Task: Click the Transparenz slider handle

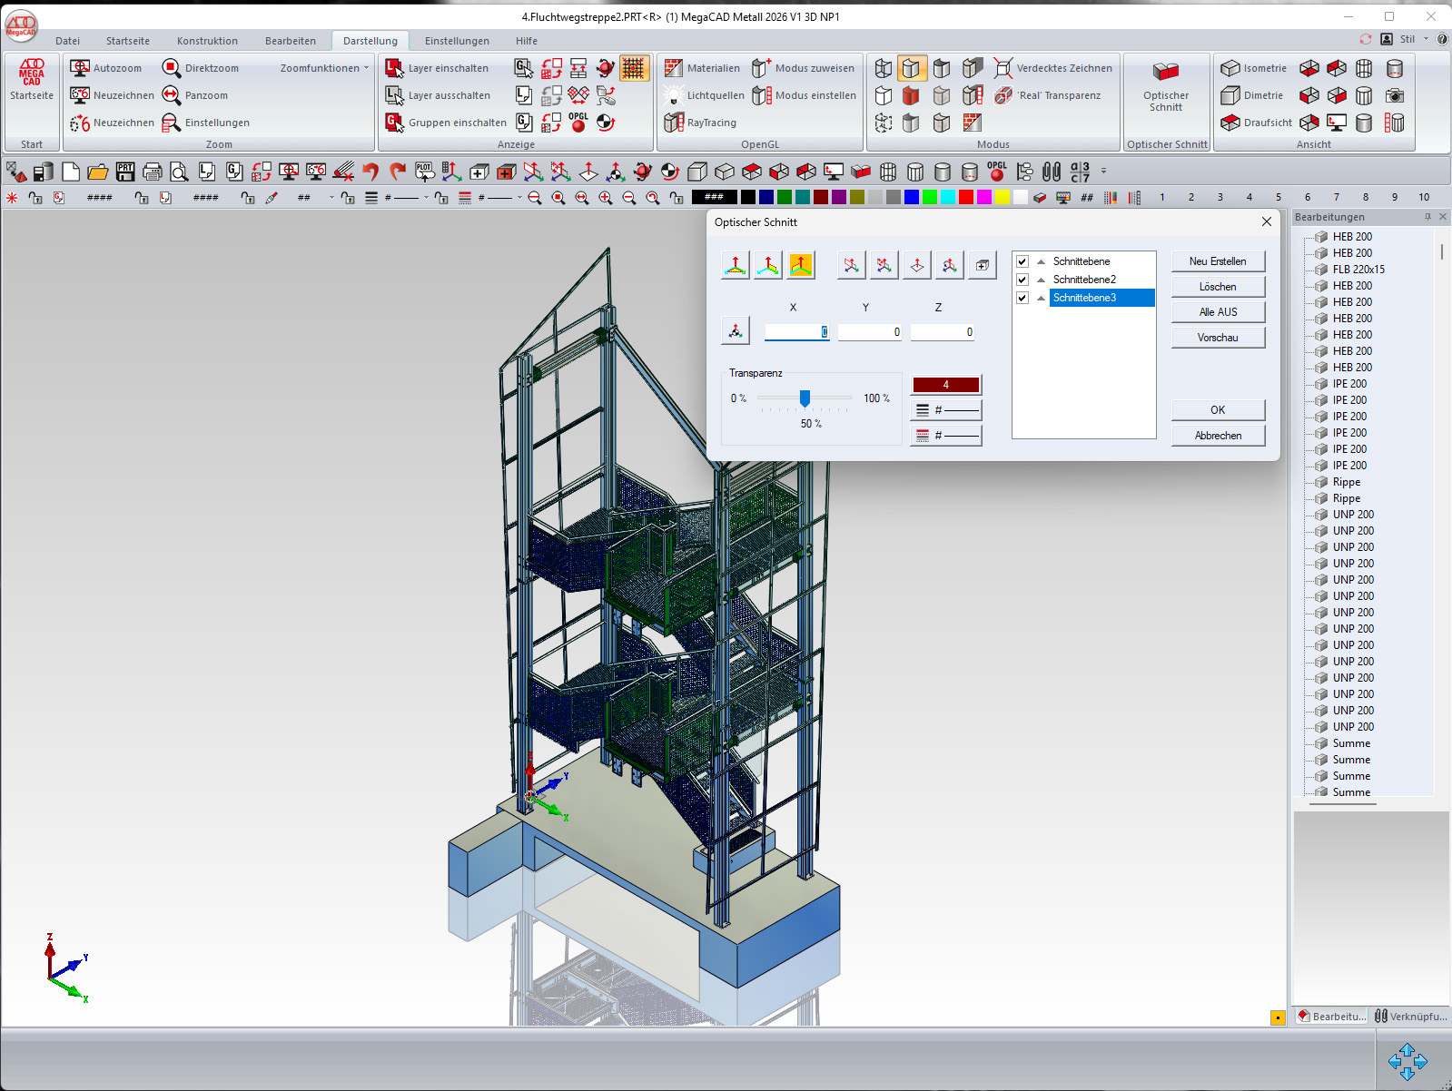Action: pos(805,398)
